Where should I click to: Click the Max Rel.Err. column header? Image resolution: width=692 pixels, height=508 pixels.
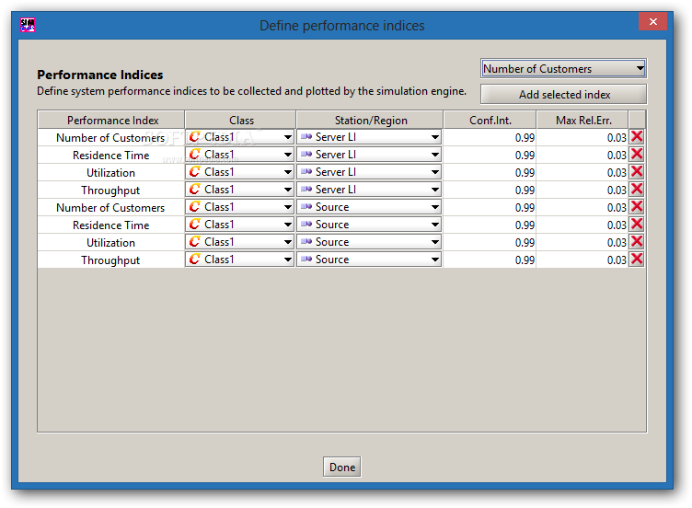click(582, 120)
